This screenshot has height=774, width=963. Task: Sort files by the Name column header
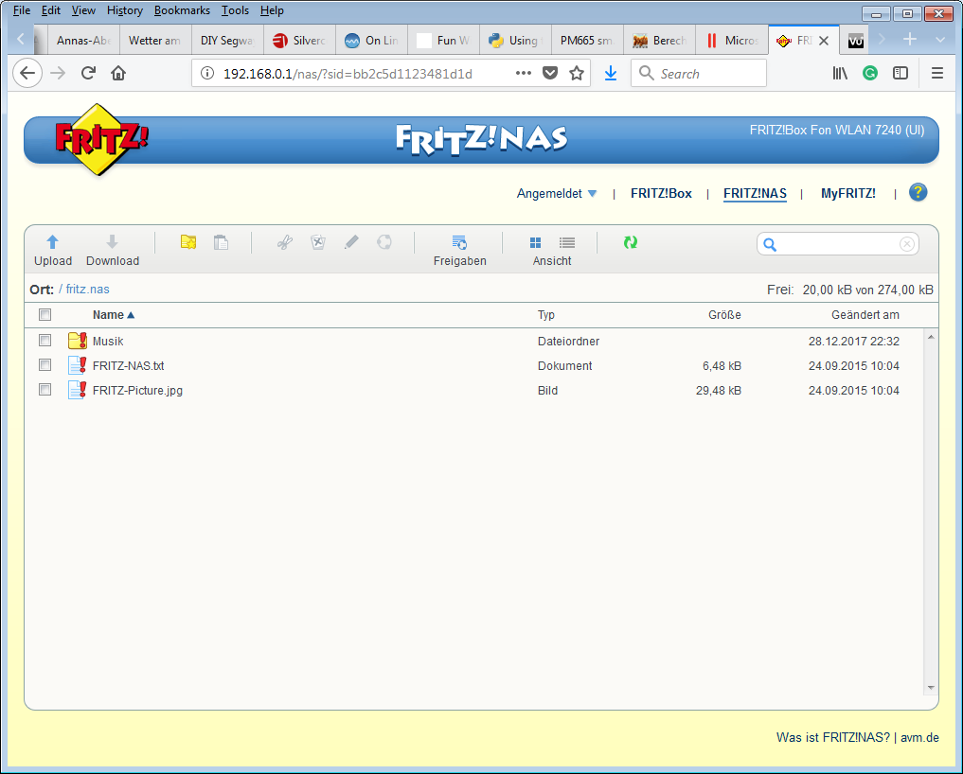tap(108, 315)
